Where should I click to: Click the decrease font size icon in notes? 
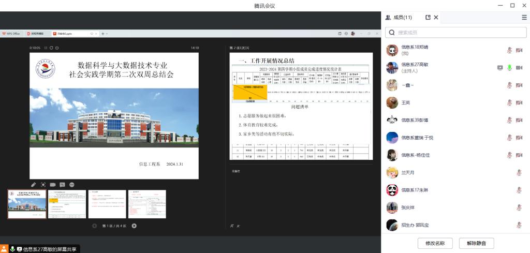tap(238, 226)
